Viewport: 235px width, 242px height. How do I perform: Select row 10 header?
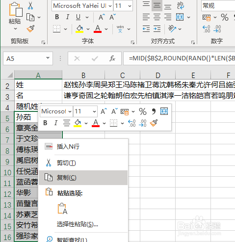coord(7,172)
